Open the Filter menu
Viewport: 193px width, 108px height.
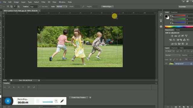(x=43, y=2)
